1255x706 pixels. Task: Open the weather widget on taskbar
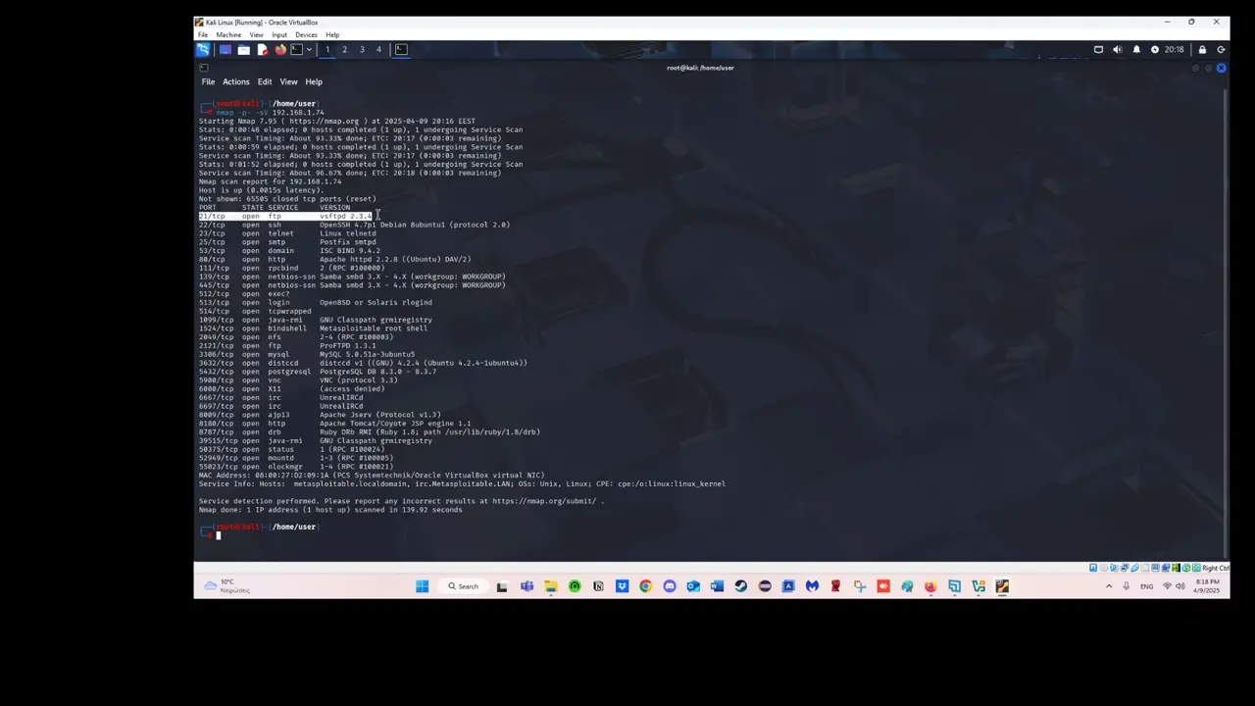(x=226, y=586)
